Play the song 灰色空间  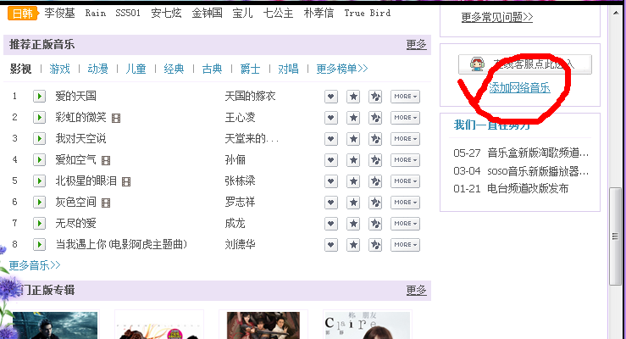tap(39, 202)
